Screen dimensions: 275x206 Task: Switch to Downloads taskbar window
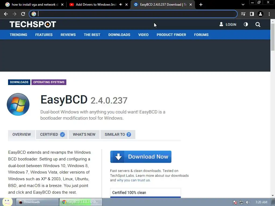37,202
